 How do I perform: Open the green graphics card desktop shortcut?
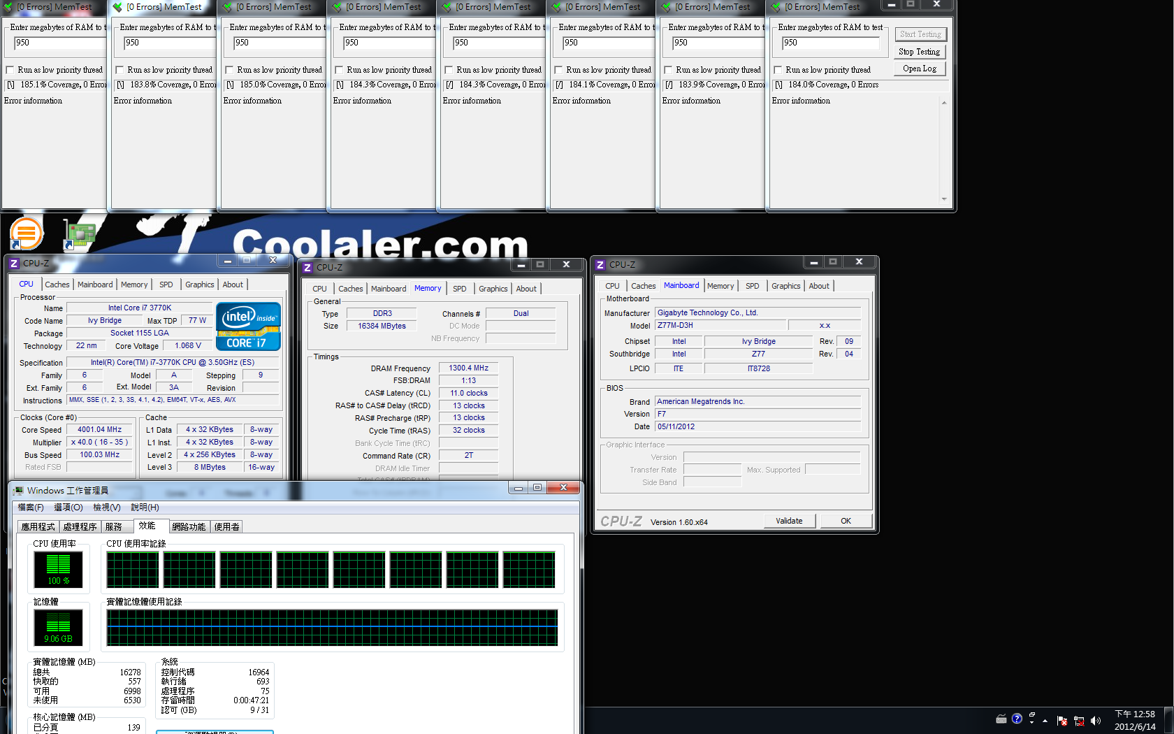80,234
